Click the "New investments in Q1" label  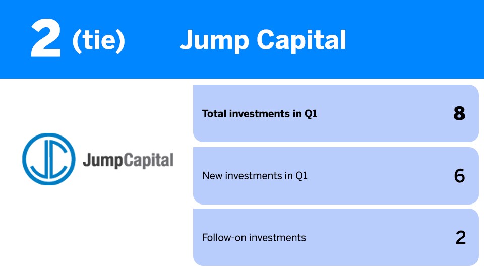point(255,176)
